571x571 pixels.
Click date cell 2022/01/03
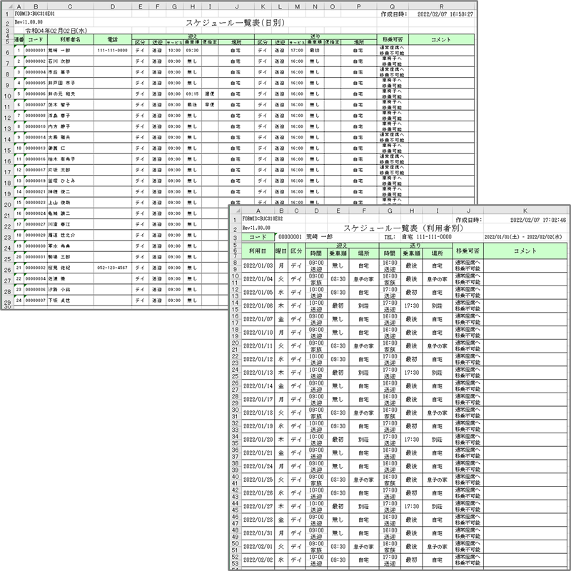tap(258, 266)
